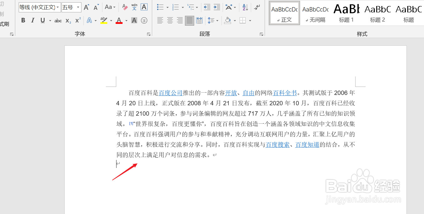Apply numbered list
The image size is (424, 214).
tap(175, 7)
